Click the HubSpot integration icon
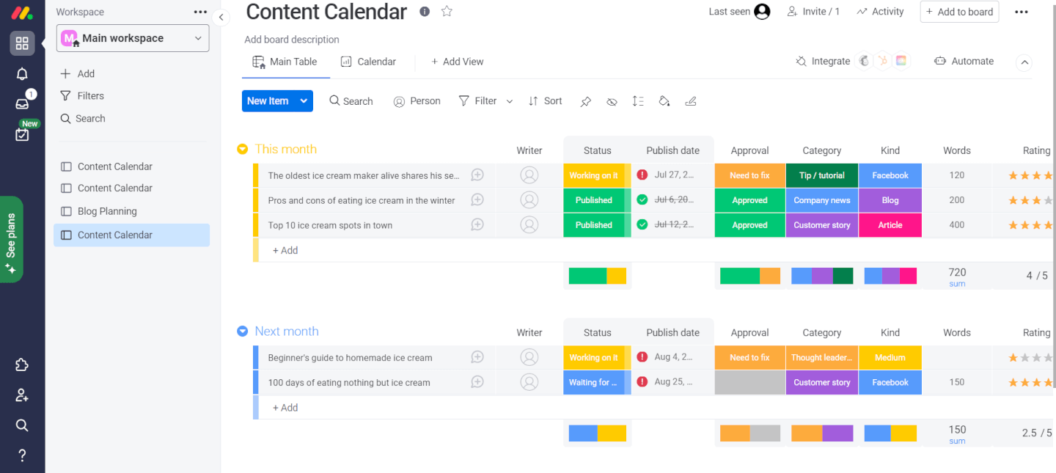1056x473 pixels. click(883, 61)
